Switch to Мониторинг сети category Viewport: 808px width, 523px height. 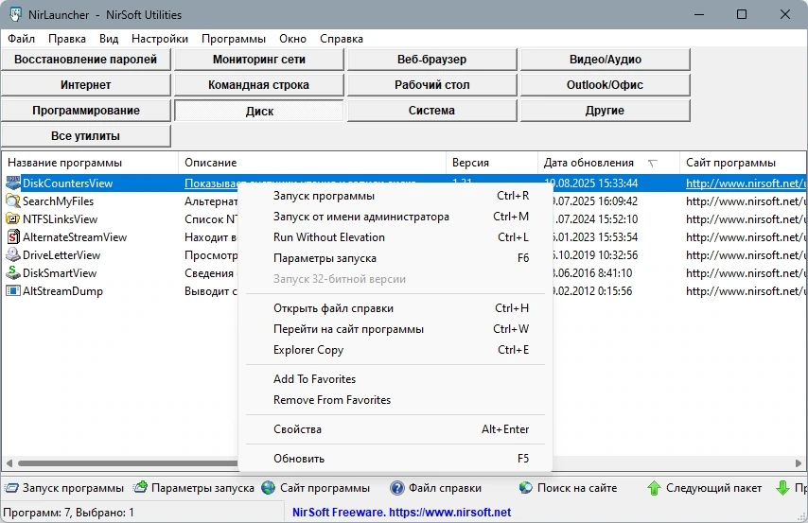tap(258, 60)
